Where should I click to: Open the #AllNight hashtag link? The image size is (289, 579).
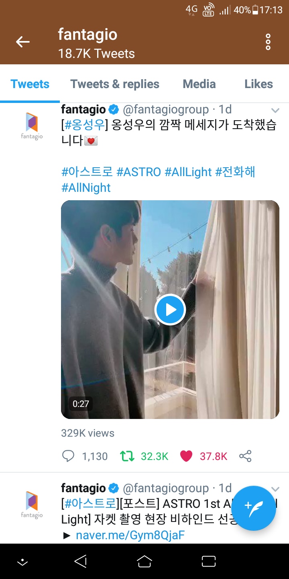click(86, 188)
